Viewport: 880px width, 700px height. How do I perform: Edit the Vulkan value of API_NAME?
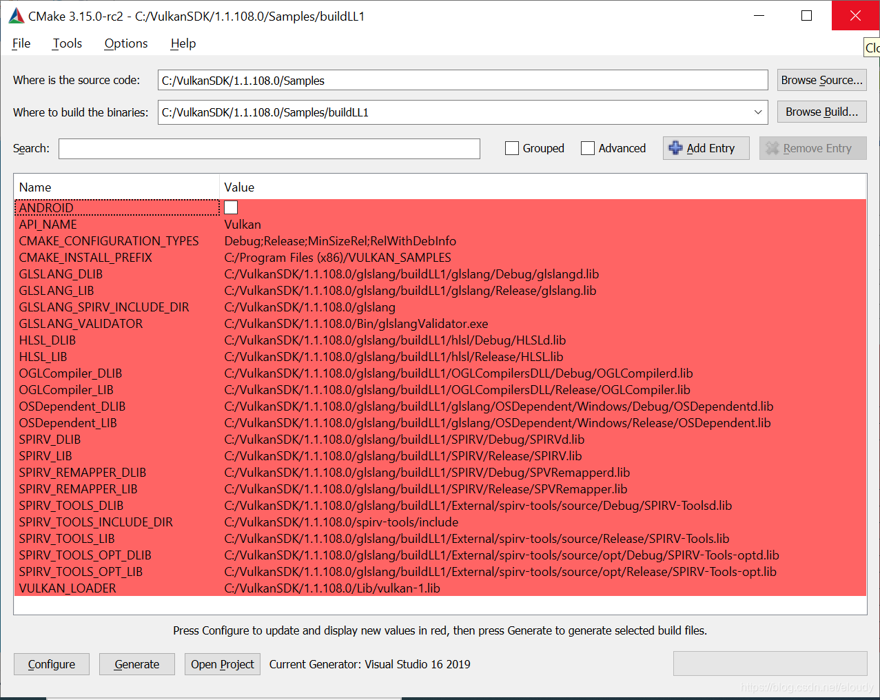pyautogui.click(x=243, y=225)
